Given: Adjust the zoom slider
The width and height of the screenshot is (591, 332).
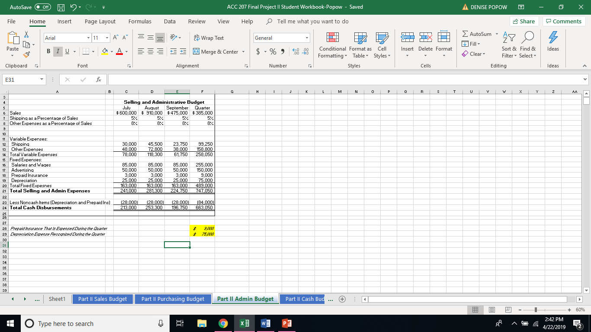Looking at the screenshot, I should 536,310.
